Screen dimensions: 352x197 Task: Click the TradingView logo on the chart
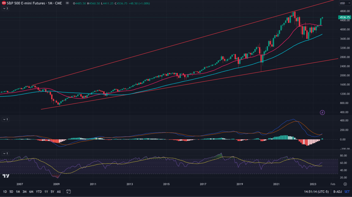[6, 176]
